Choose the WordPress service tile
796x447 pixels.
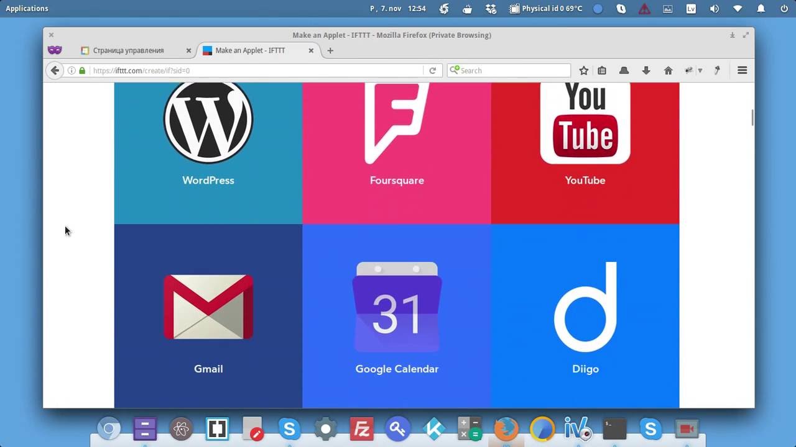[x=208, y=153]
